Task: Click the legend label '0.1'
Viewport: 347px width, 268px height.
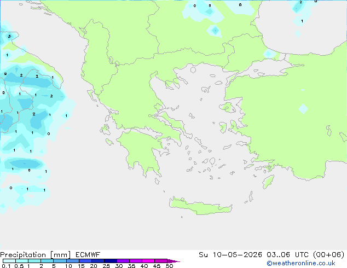Action: pos(6,266)
